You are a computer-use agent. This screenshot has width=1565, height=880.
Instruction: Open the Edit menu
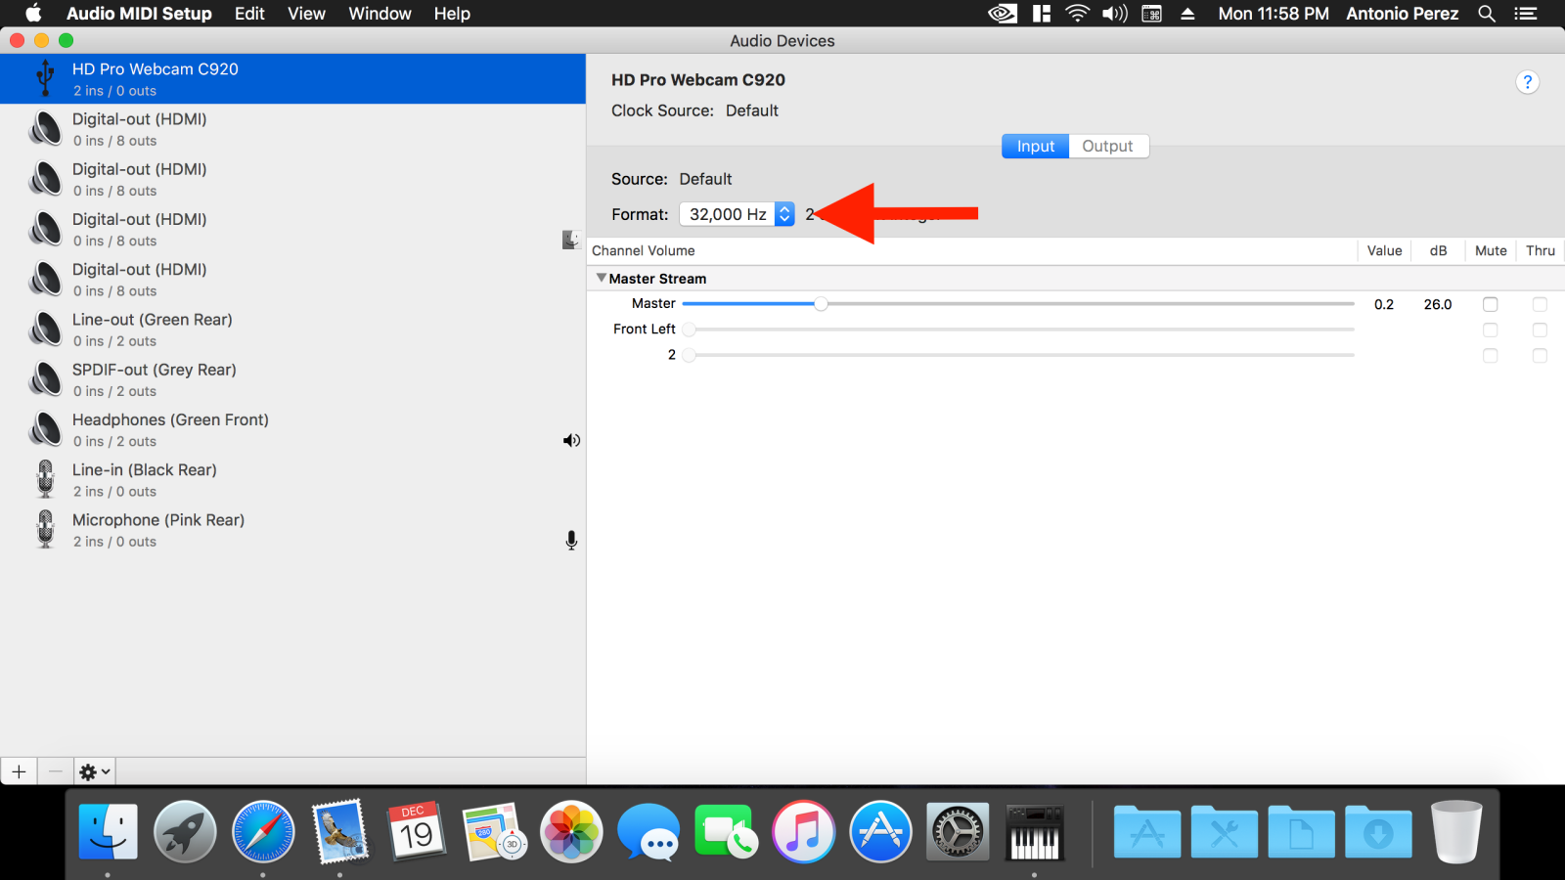click(x=249, y=14)
